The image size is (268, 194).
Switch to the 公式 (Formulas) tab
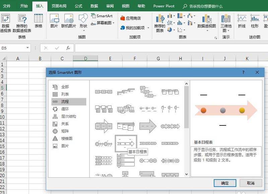click(78, 6)
